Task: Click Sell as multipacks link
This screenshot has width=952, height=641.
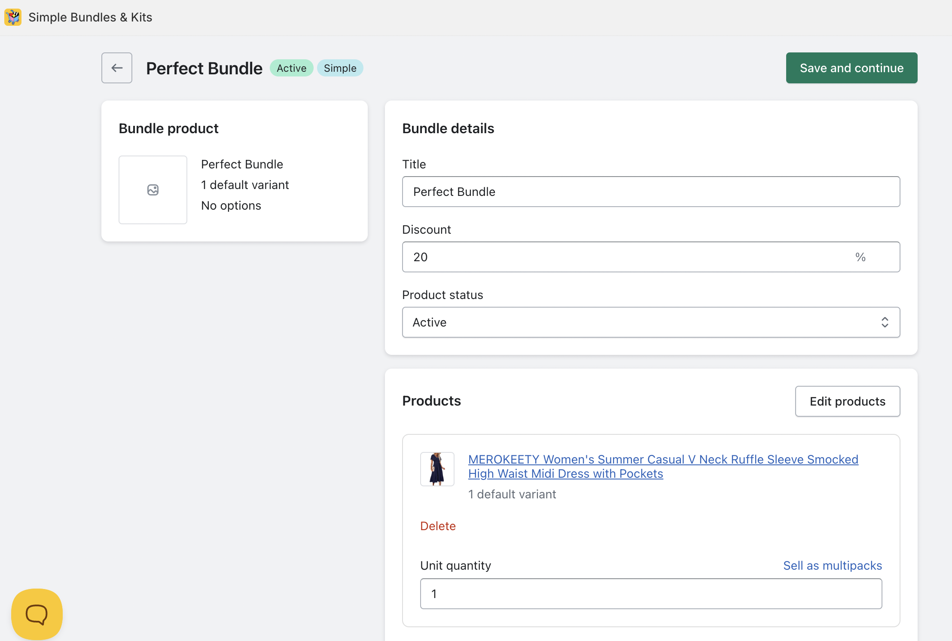Action: 832,565
